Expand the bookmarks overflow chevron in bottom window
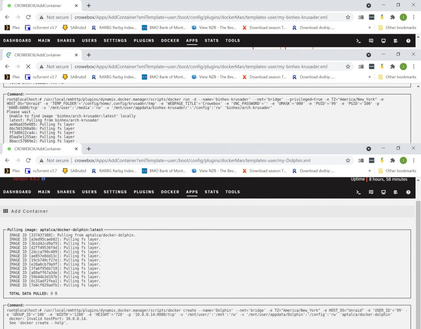421x329 pixels. pyautogui.click(x=370, y=171)
